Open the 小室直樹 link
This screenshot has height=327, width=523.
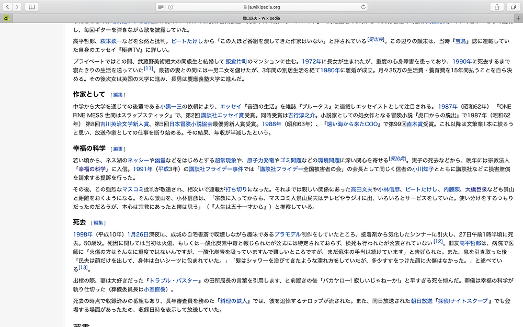tap(154, 290)
